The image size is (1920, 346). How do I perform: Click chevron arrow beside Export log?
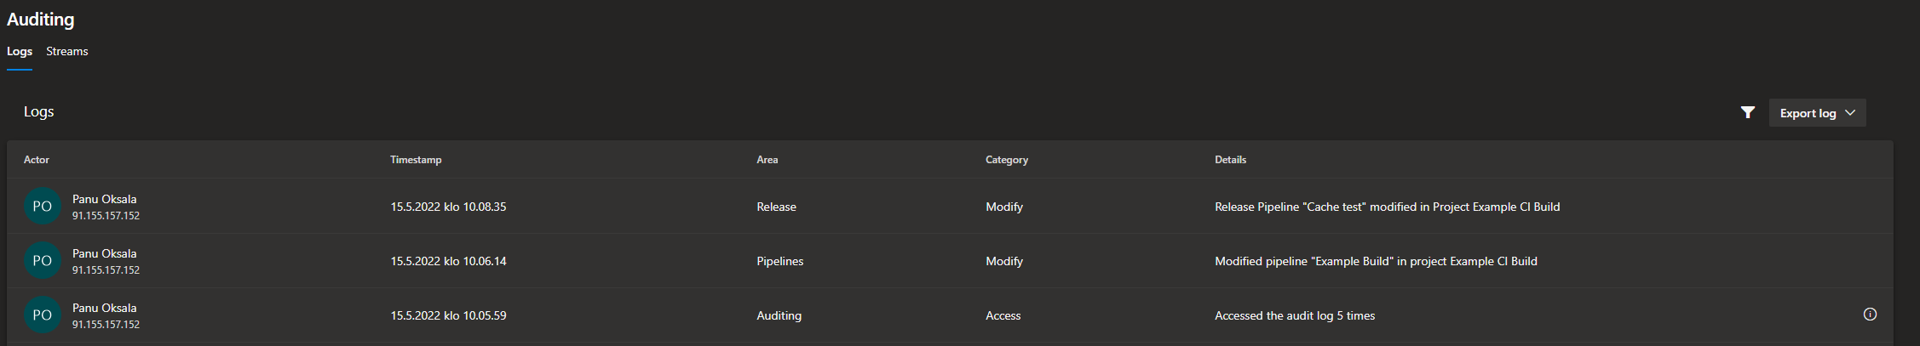click(x=1850, y=113)
